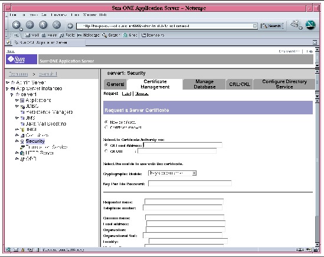This screenshot has height=257, width=324.
Task: Click the Manage sub-link
Action: pyautogui.click(x=142, y=94)
